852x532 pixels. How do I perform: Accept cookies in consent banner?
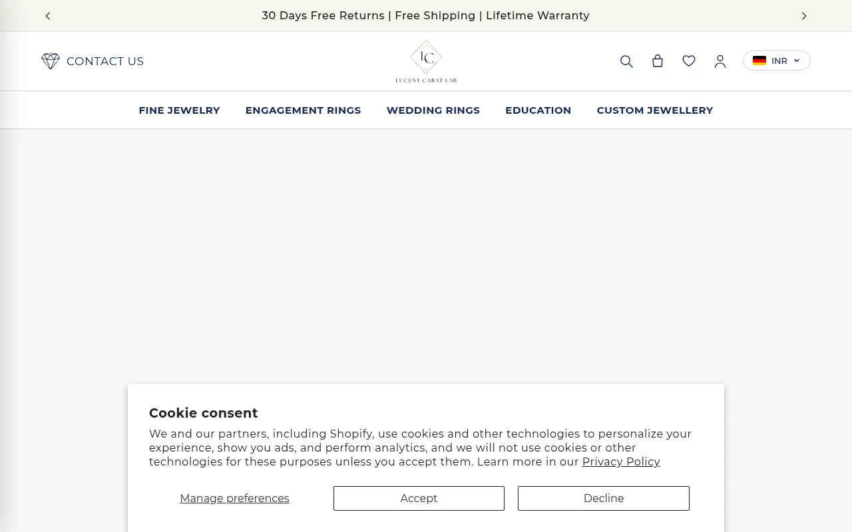[x=419, y=498]
